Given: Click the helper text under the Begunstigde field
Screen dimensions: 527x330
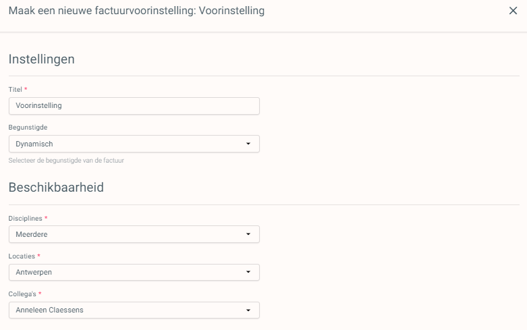Looking at the screenshot, I should [66, 161].
